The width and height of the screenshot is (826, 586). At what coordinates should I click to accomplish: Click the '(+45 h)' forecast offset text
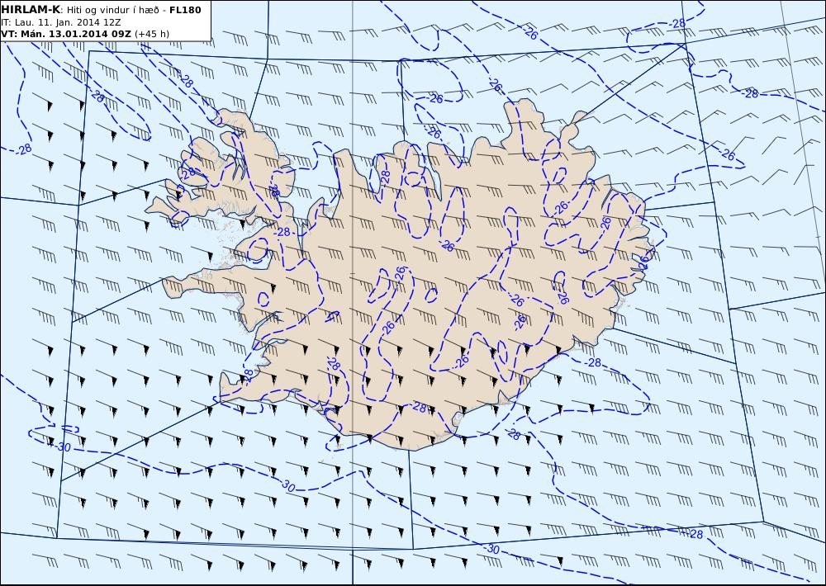point(152,34)
